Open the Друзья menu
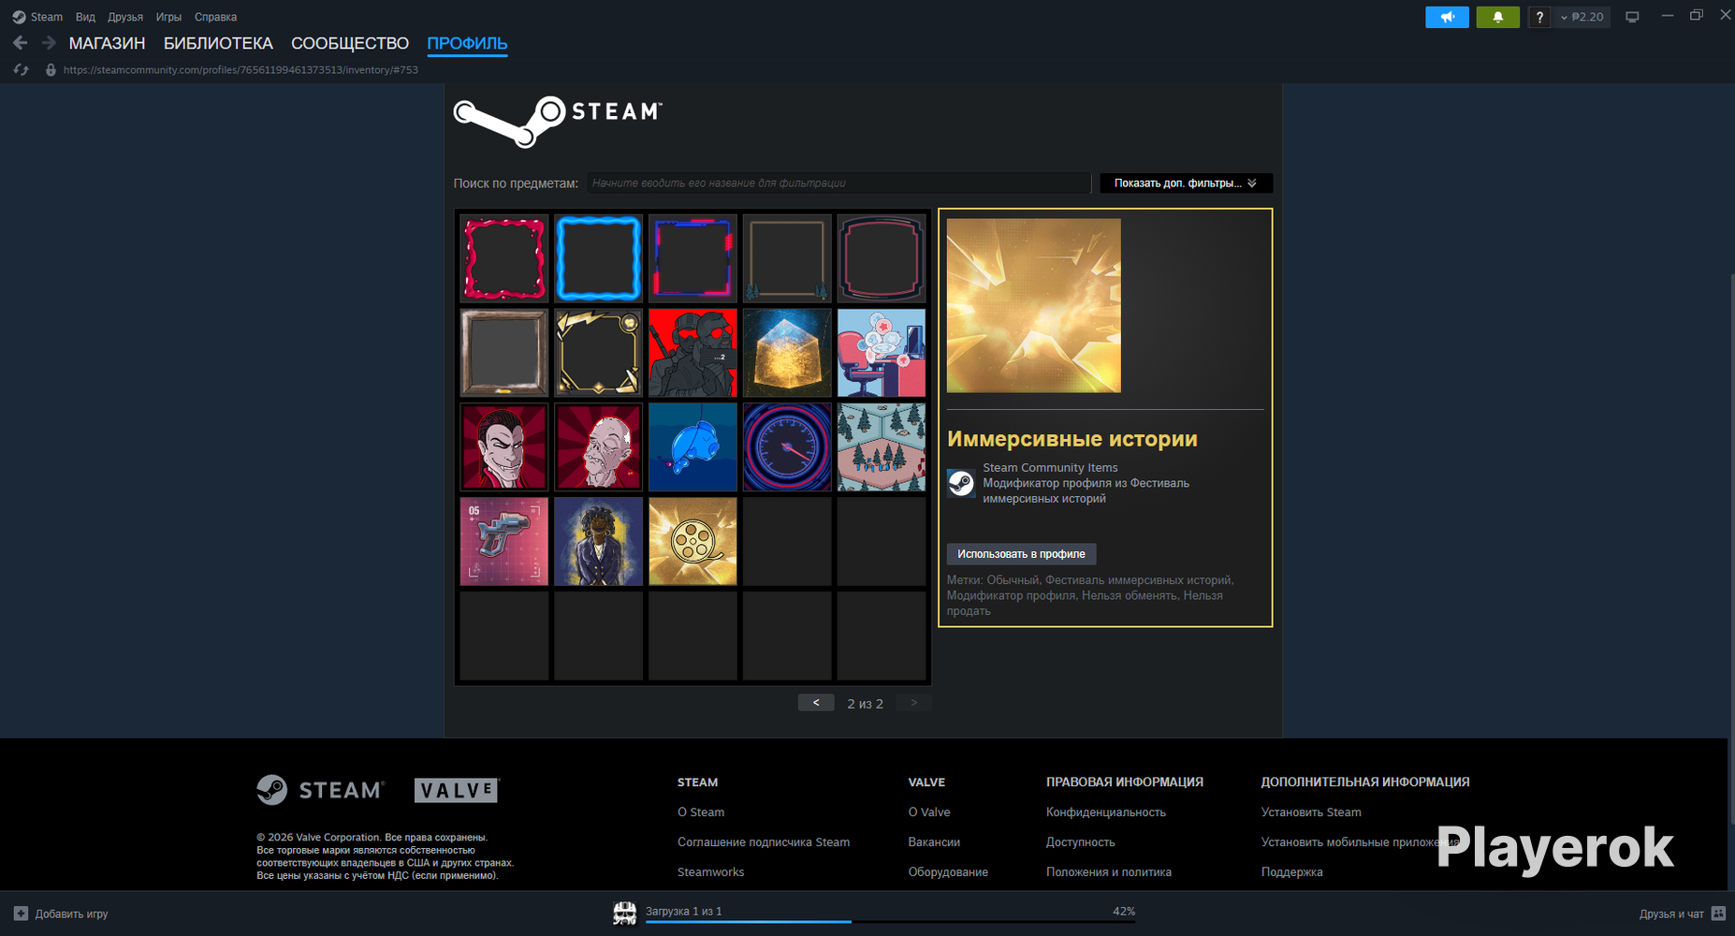This screenshot has height=936, width=1735. pyautogui.click(x=125, y=17)
